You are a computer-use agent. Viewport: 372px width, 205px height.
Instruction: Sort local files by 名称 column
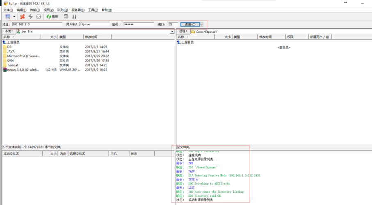(21, 37)
